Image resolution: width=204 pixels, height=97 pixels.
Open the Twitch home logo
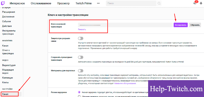click(3, 3)
